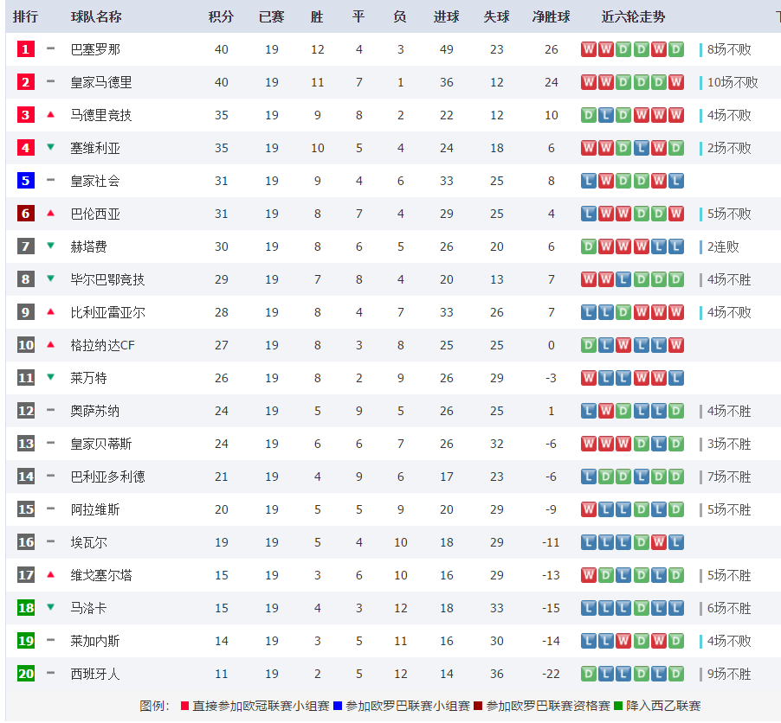
Task: Click the 近六轮走势 column header
Action: tap(633, 17)
